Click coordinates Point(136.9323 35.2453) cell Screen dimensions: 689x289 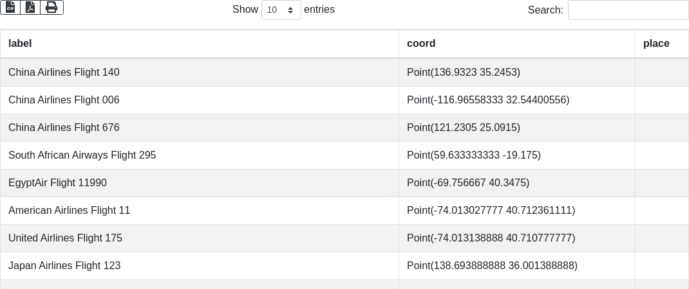click(x=517, y=73)
